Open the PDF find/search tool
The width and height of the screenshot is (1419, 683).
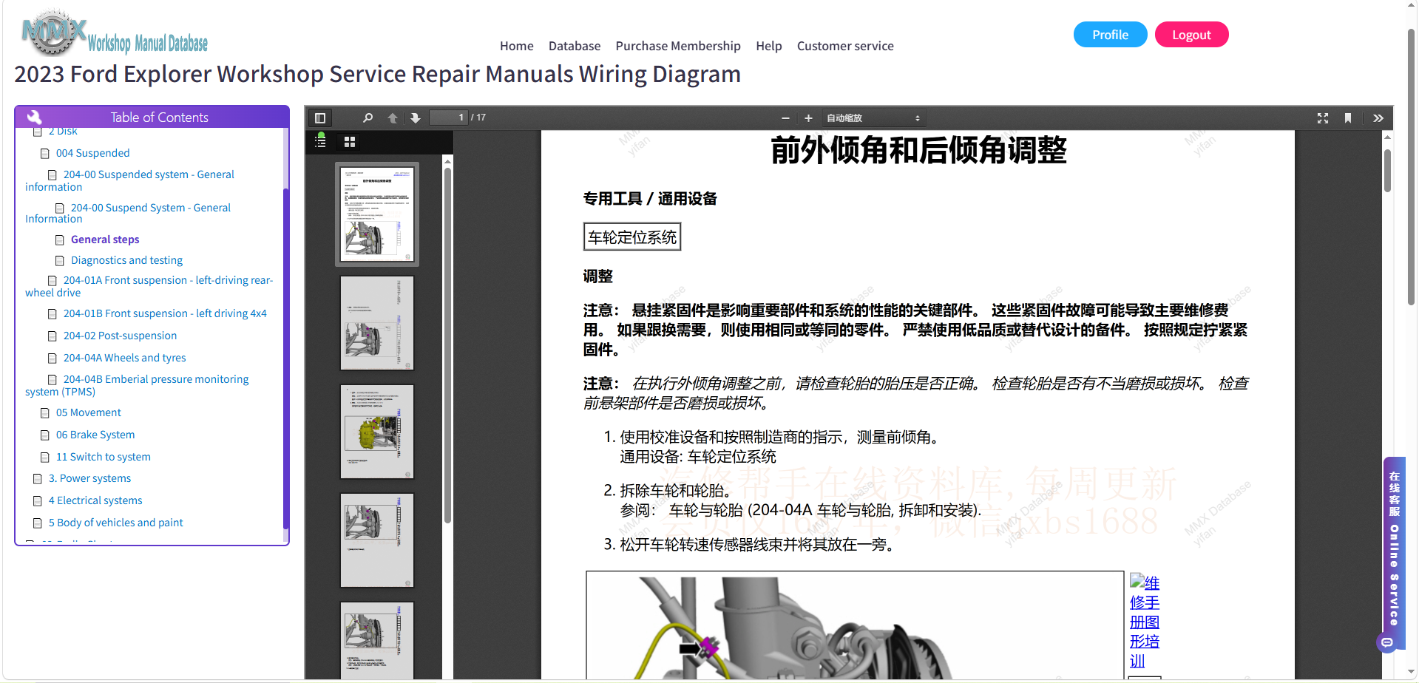[x=368, y=118]
